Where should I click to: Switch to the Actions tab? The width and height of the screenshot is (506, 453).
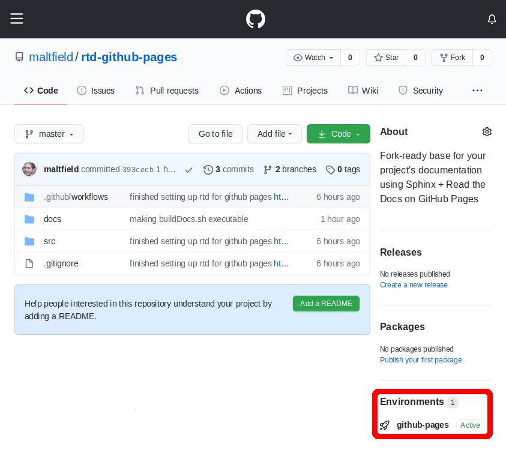pyautogui.click(x=241, y=91)
